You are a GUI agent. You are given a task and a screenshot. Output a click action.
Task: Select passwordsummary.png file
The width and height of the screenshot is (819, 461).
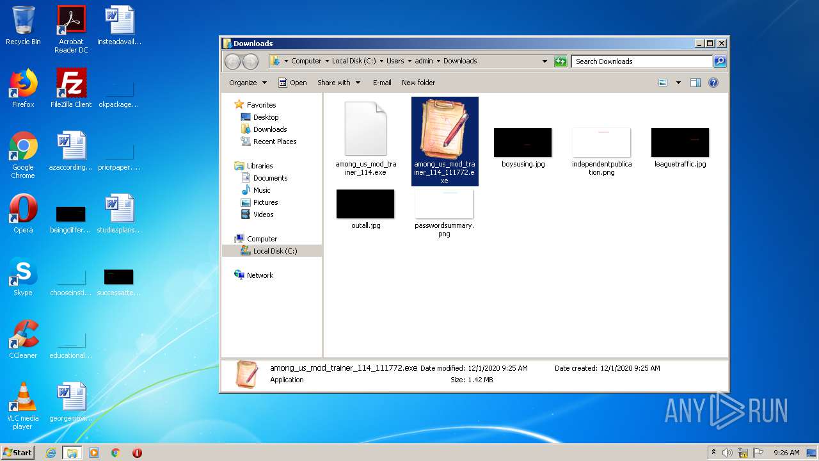click(x=444, y=213)
